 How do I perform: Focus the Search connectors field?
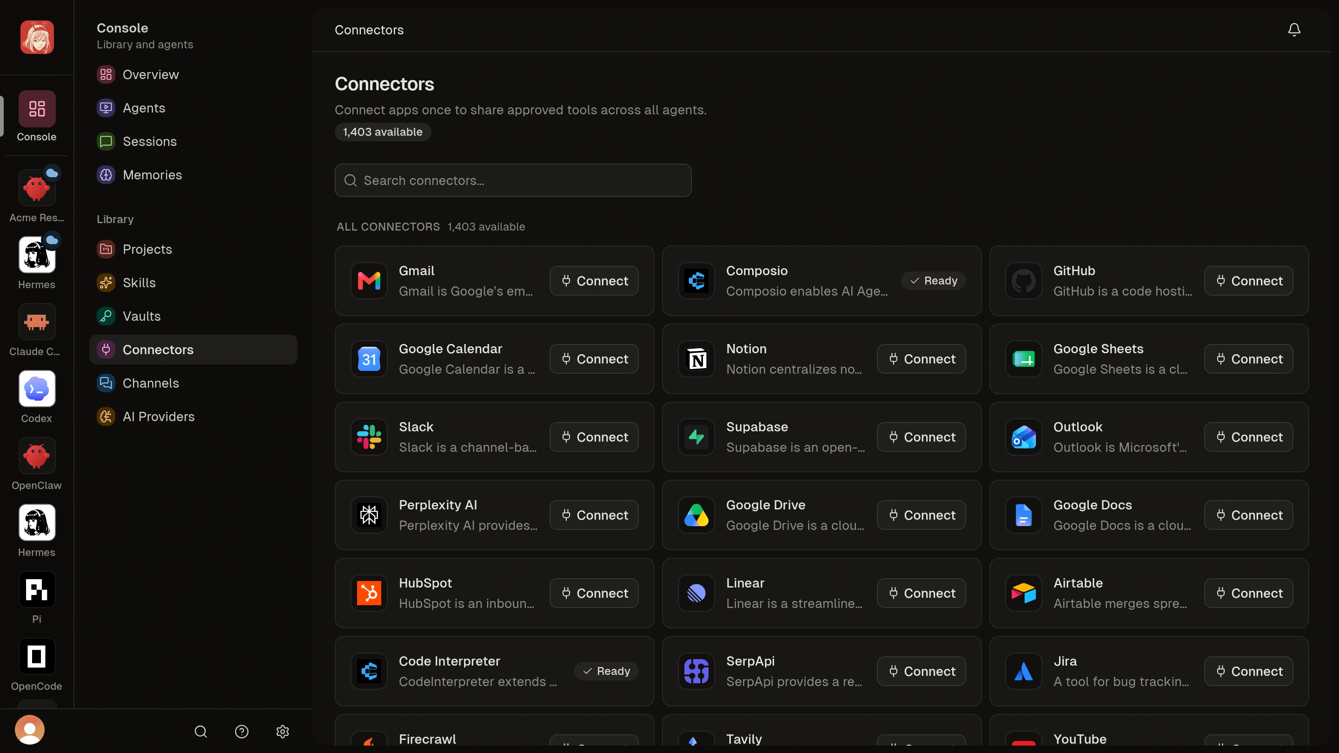click(x=512, y=180)
